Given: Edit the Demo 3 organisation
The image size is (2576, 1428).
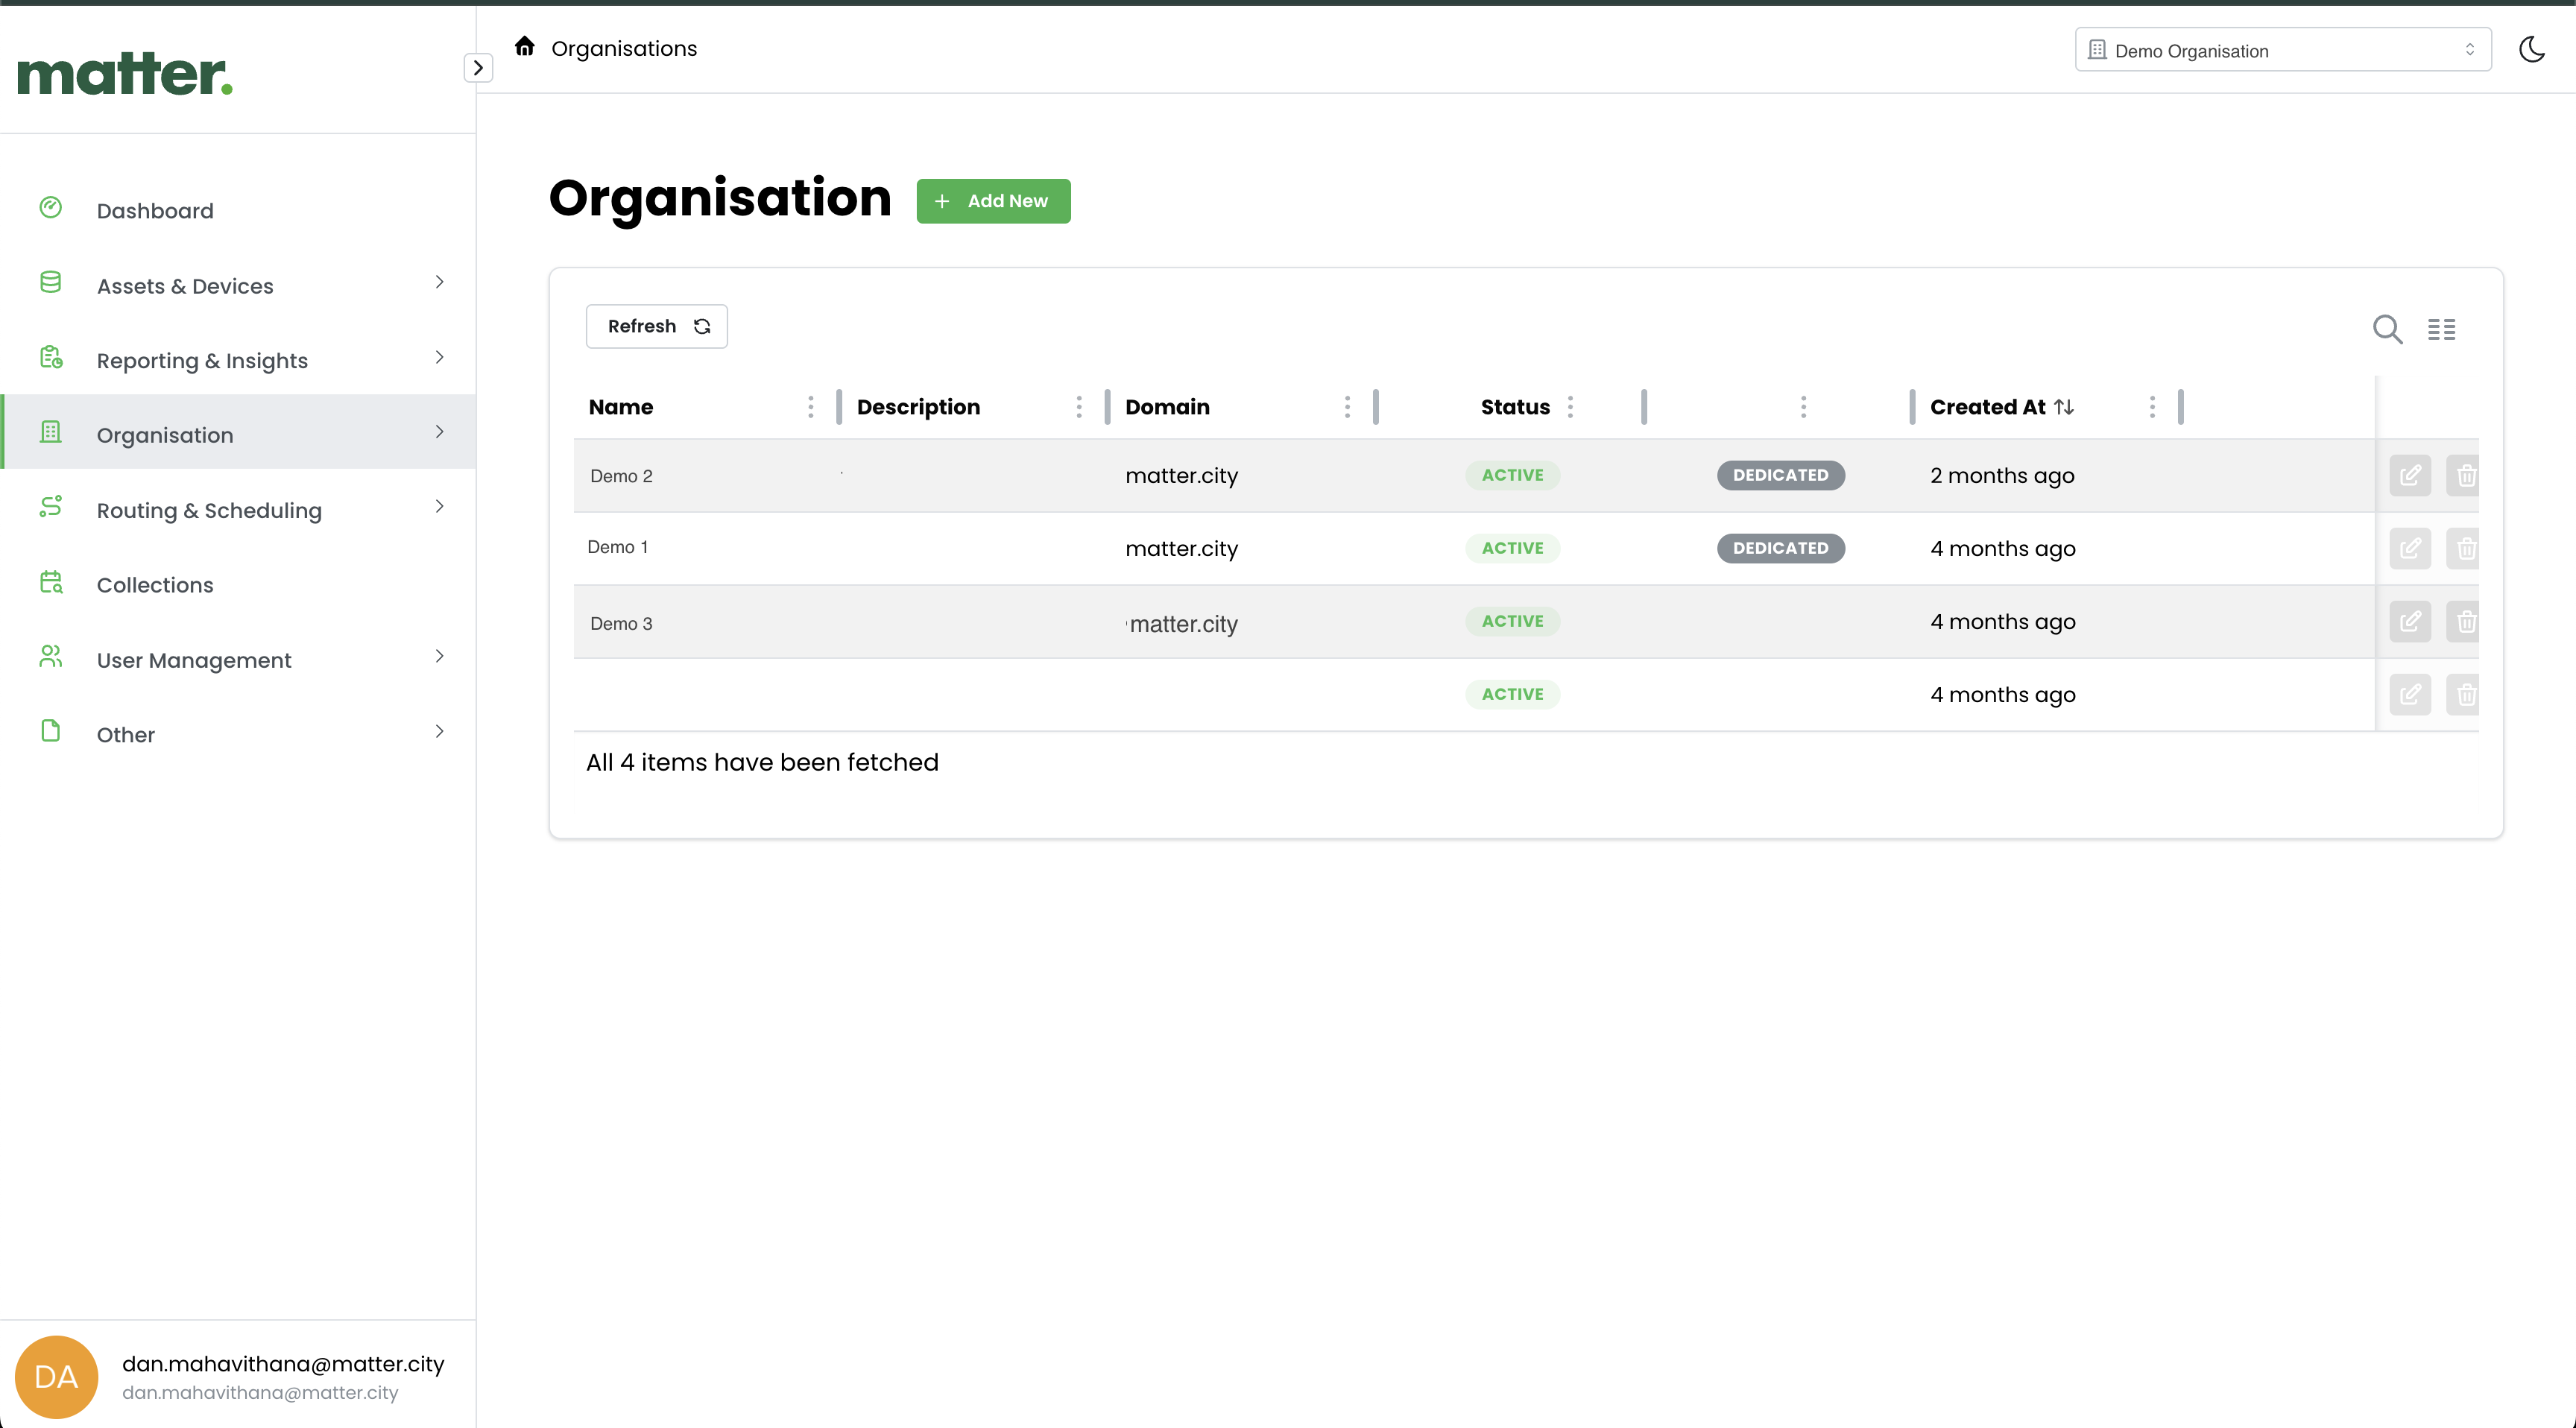Looking at the screenshot, I should (2410, 621).
